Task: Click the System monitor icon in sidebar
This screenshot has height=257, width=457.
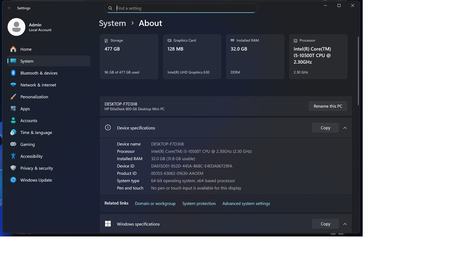Action: click(x=13, y=61)
